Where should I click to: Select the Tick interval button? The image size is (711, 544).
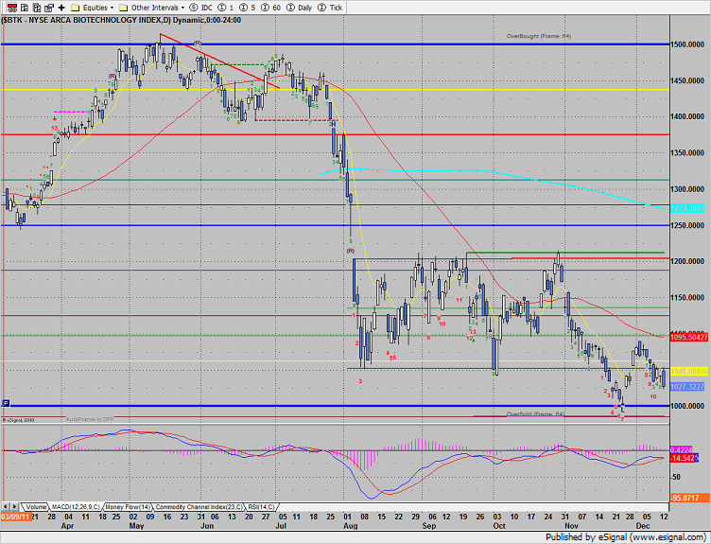tap(330, 8)
